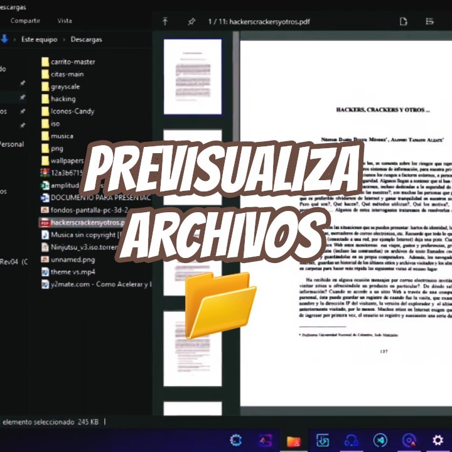
Task: Click the pin icon in preview toolbar
Action: [x=191, y=21]
